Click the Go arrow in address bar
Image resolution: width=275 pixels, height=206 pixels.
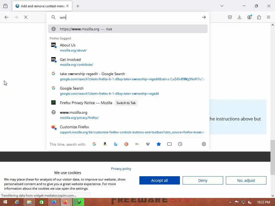coord(204,17)
